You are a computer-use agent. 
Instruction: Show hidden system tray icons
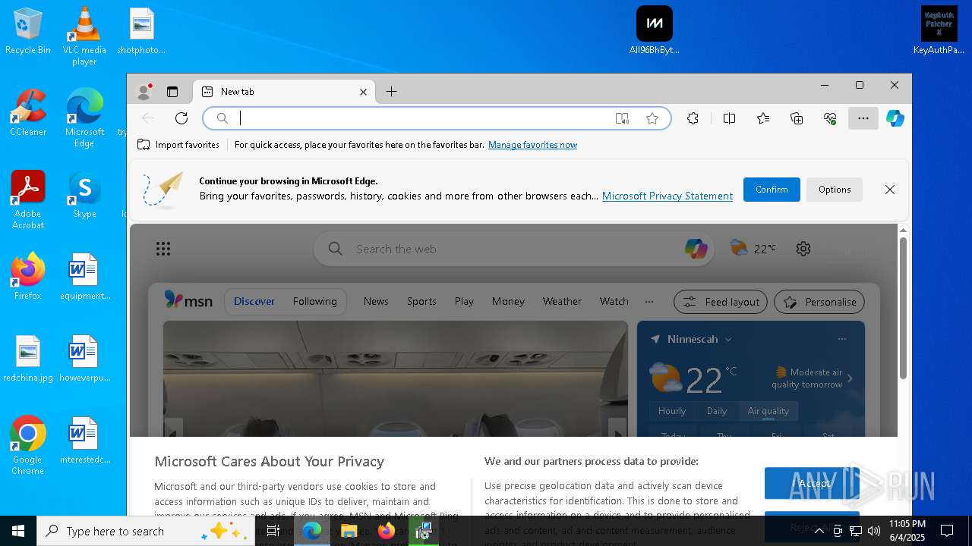819,531
